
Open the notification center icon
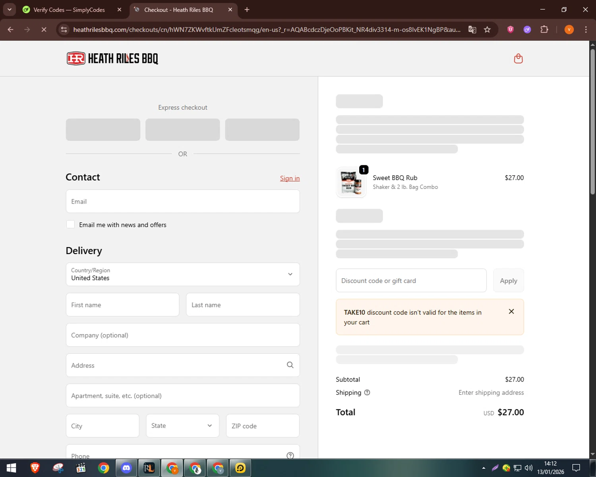coord(576,468)
